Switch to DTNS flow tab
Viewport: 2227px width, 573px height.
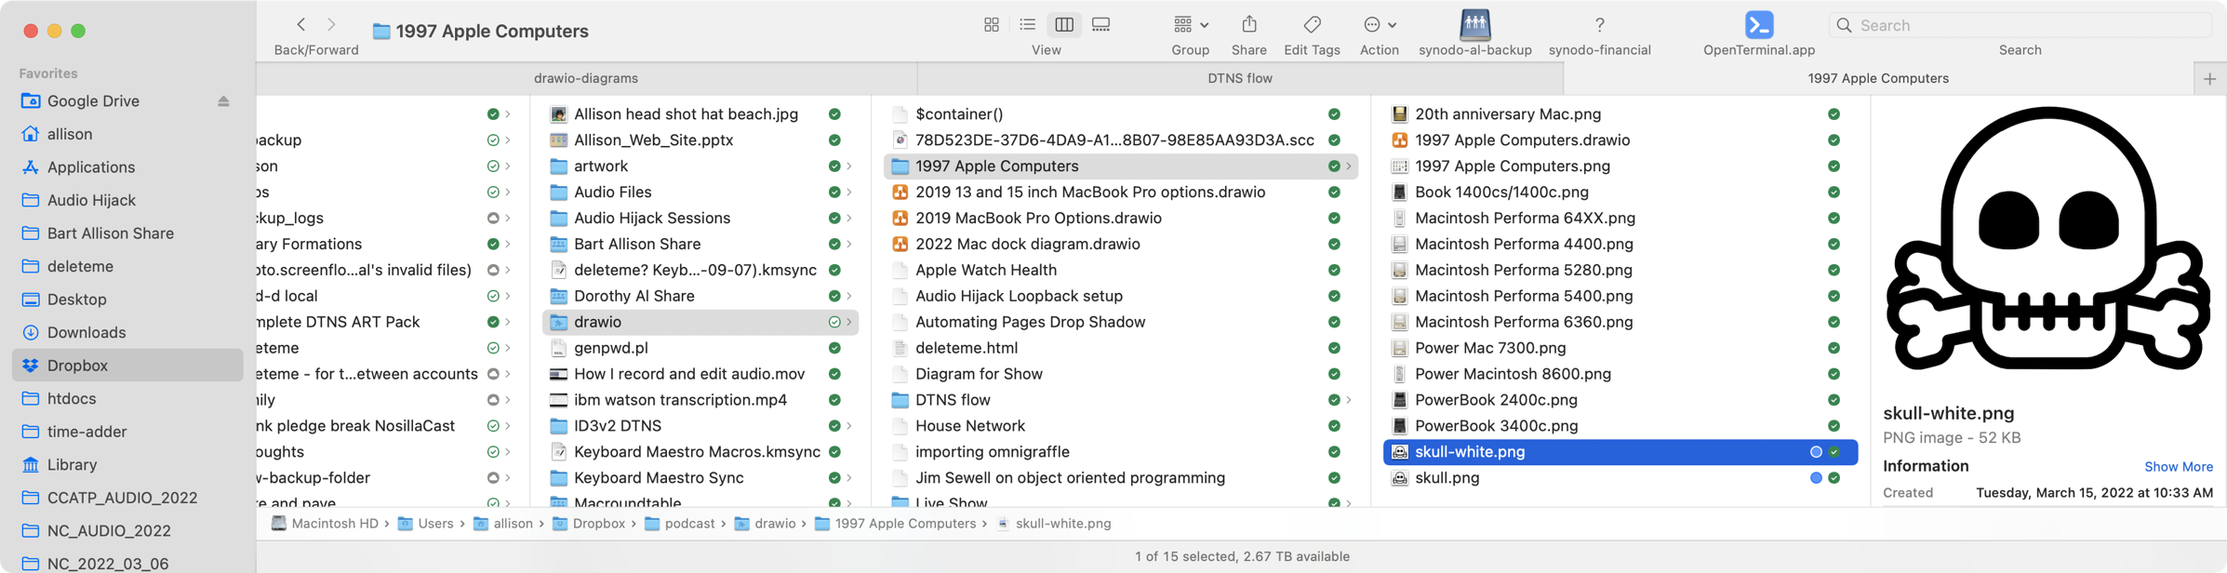click(x=1239, y=78)
